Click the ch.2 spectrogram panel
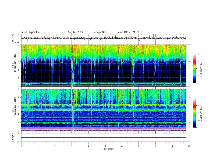 (x=104, y=110)
